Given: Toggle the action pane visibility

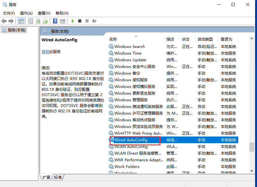Looking at the screenshot, I should [x=63, y=21].
